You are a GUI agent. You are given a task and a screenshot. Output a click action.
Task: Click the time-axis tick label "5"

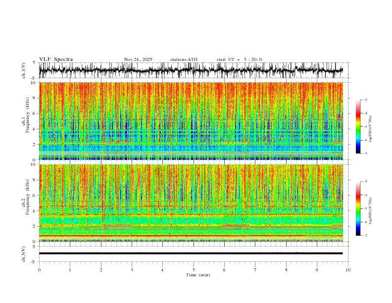click(194, 270)
